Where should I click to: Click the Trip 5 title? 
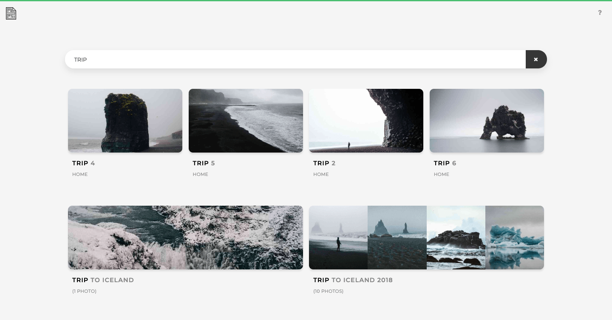(204, 163)
